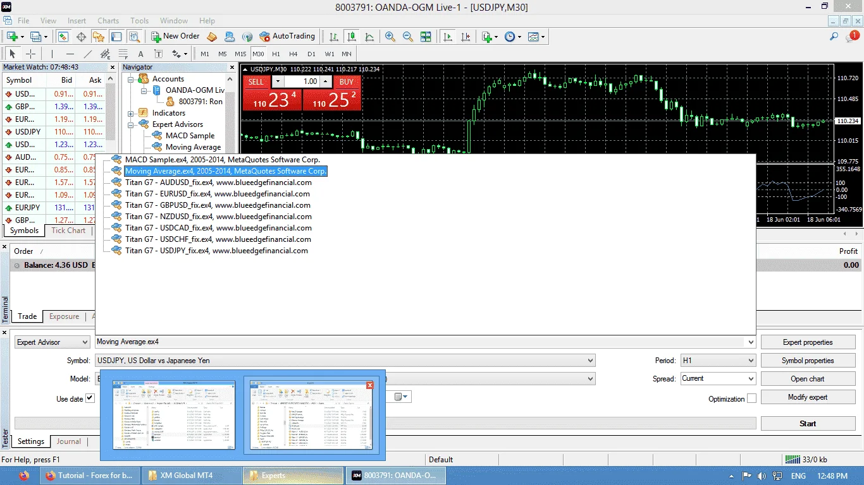864x485 pixels.
Task: Open the Charts menu
Action: coord(108,21)
